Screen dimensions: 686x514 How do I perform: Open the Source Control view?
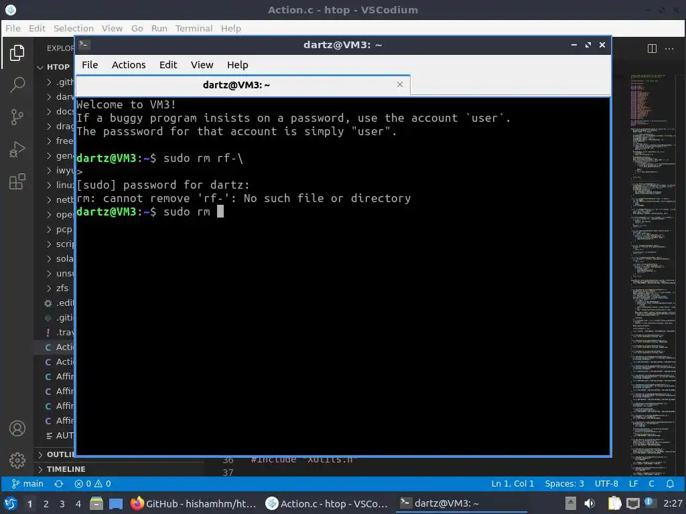coord(17,117)
